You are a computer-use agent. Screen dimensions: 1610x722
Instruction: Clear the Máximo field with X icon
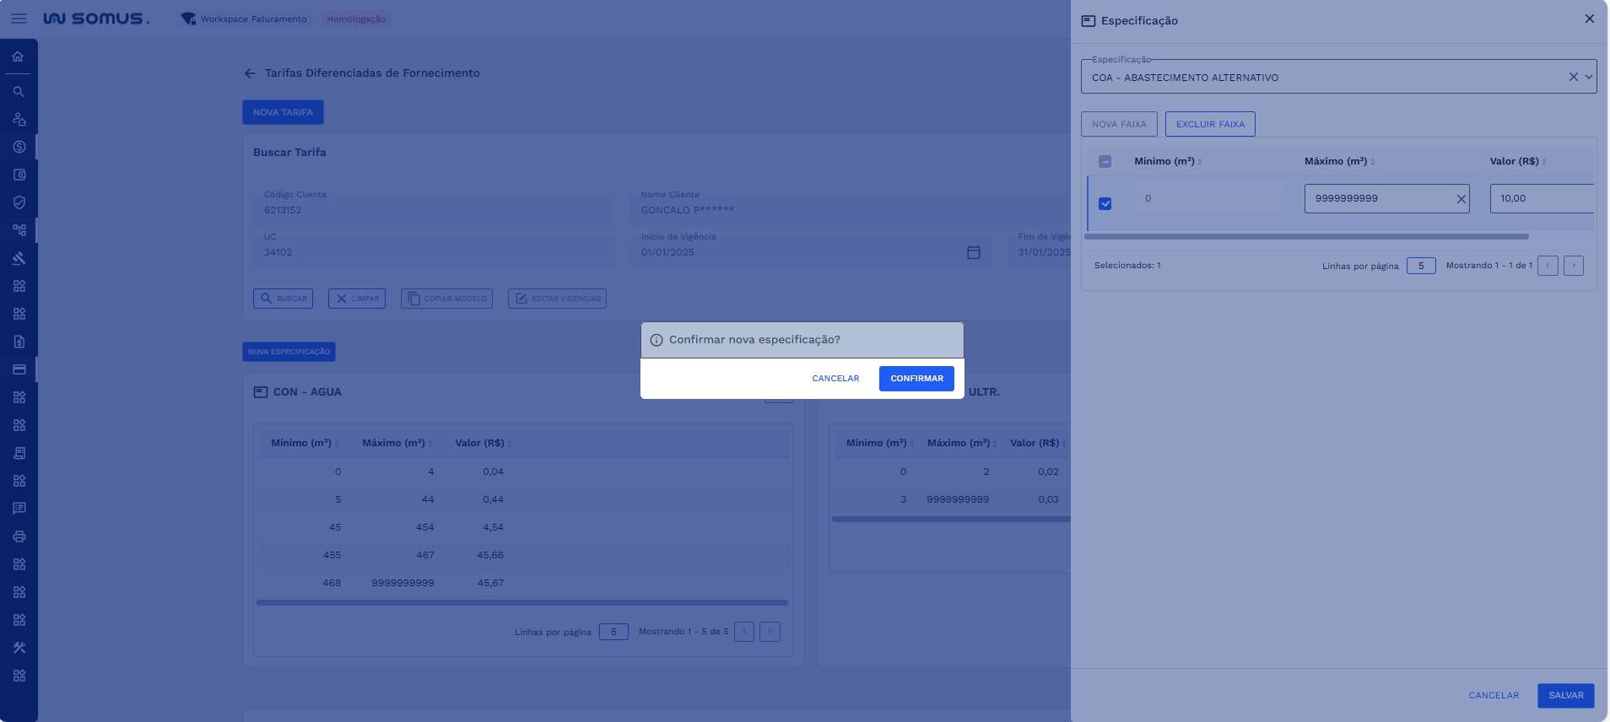(1461, 199)
